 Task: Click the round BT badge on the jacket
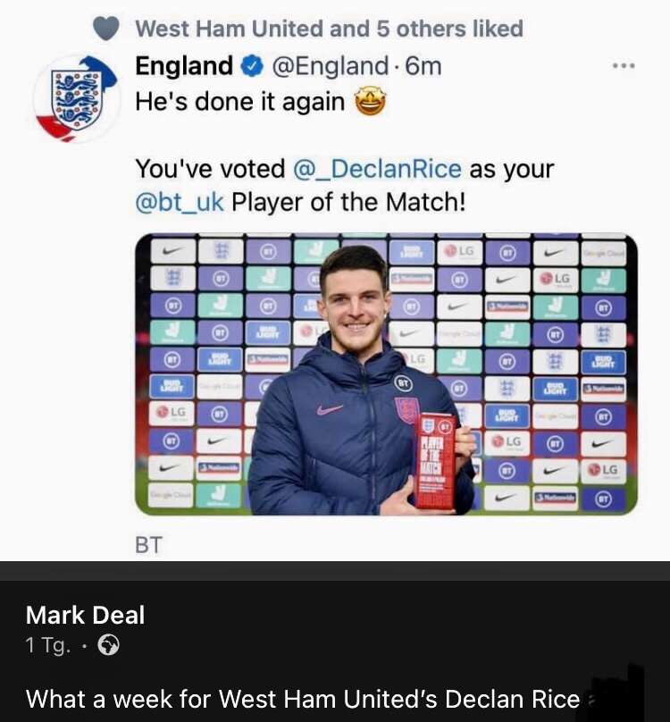403,383
